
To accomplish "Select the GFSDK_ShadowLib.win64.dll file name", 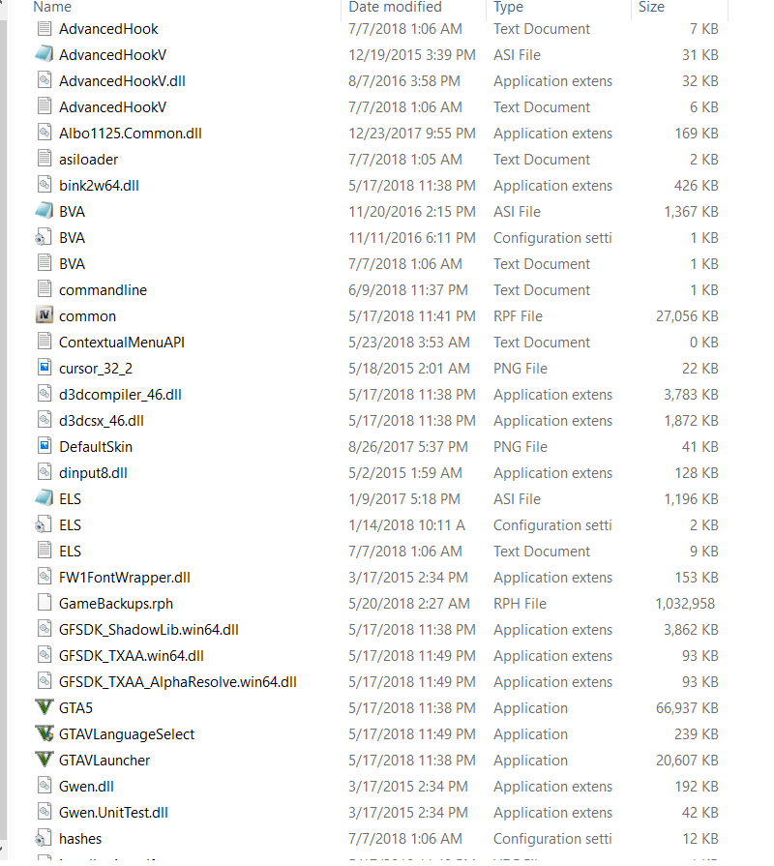I will [x=149, y=630].
